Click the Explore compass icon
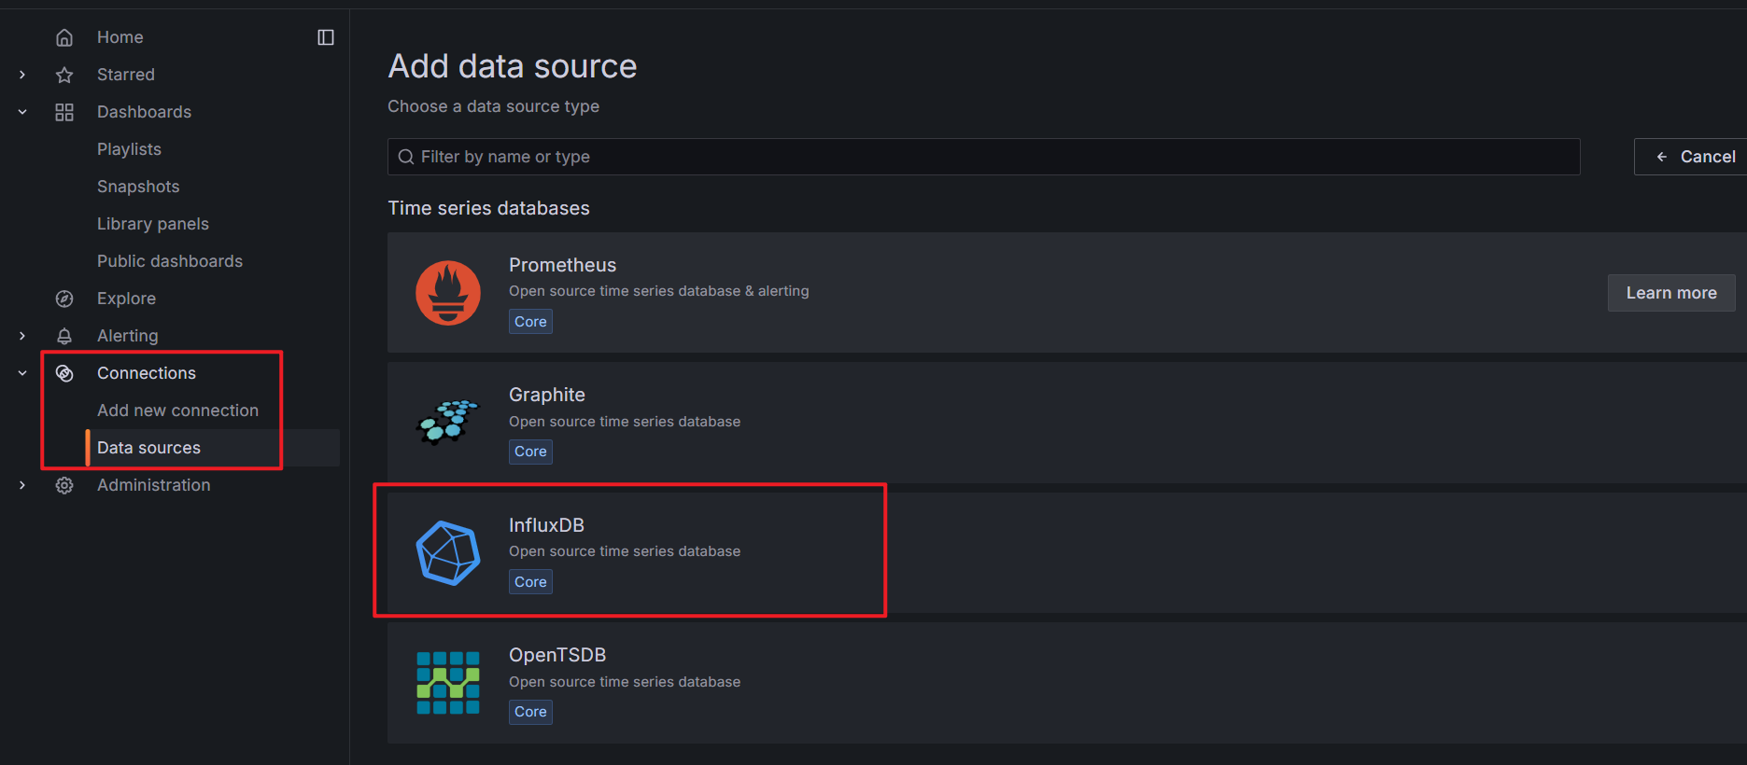 [64, 299]
